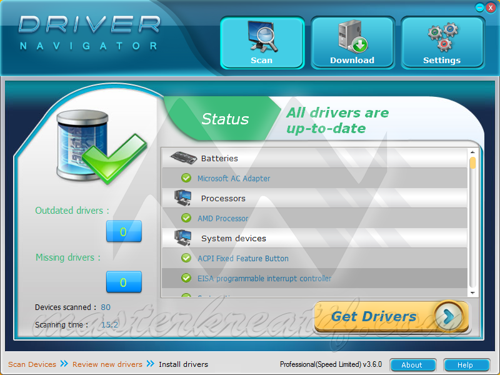This screenshot has width=500, height=375.
Task: Select the Install drivers step
Action: [x=183, y=364]
